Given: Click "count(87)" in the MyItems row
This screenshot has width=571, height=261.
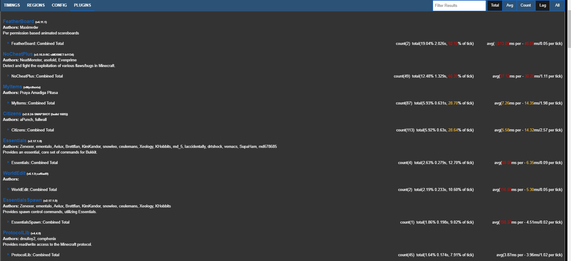Looking at the screenshot, I should [x=404, y=103].
